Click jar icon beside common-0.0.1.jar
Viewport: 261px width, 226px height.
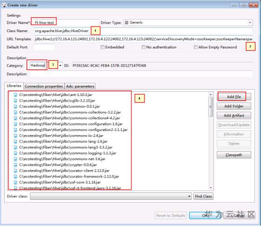(x=15, y=107)
